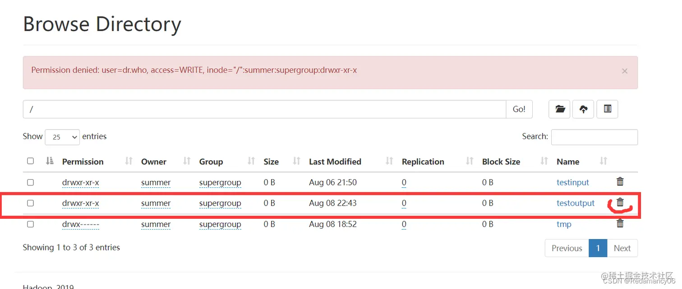Go to the Next page
This screenshot has height=289, width=682.
click(x=622, y=248)
